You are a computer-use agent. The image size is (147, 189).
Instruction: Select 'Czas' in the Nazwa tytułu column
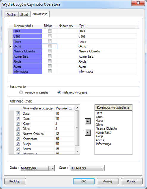[27, 36]
